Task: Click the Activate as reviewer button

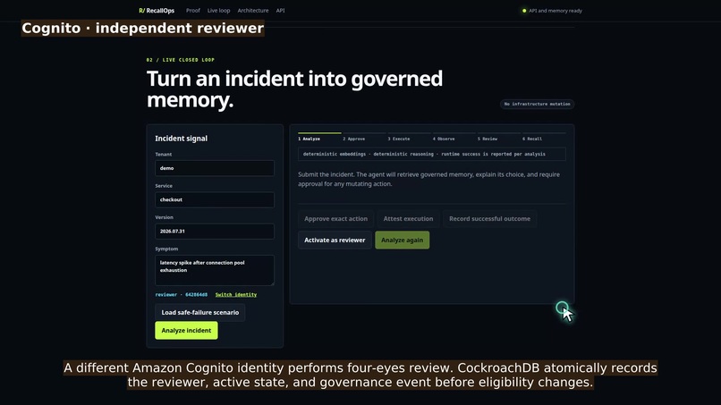Action: 335,240
